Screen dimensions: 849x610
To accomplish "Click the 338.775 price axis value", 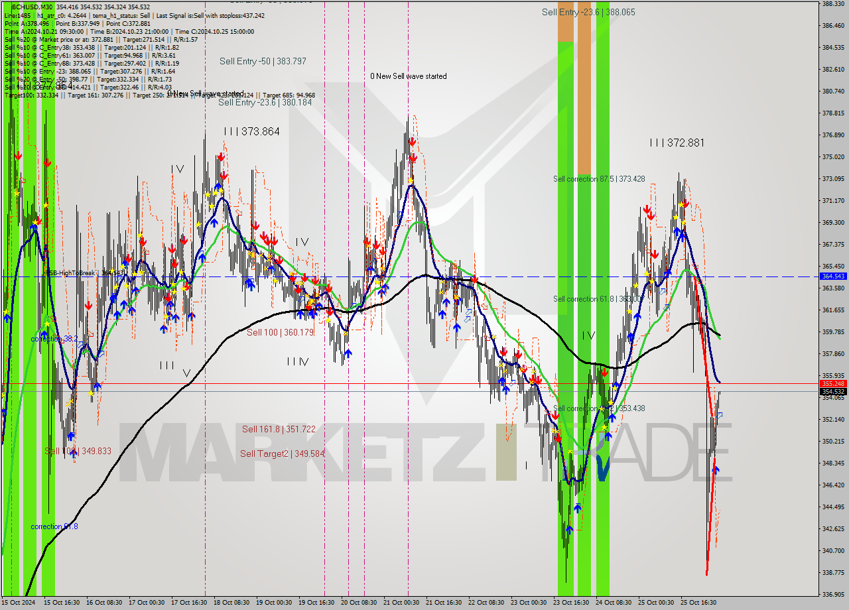I will click(833, 573).
